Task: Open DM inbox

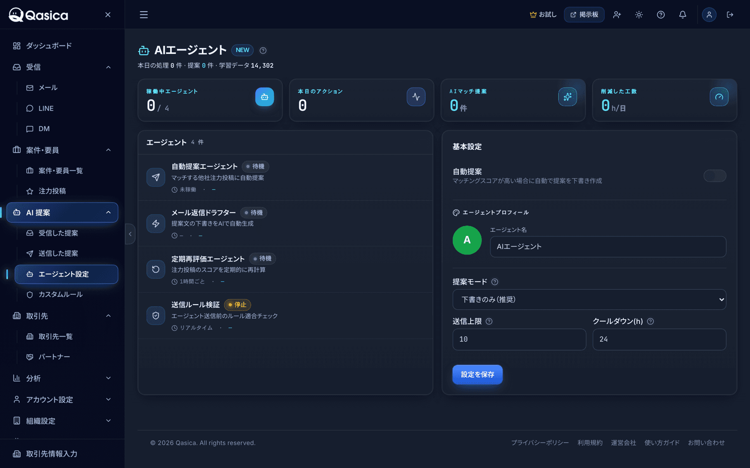Action: (x=66, y=129)
